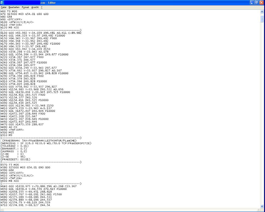Viewport: 265px width, 212px height.
Task: Click line N640 G00 X1658.975
Action: point(39,186)
